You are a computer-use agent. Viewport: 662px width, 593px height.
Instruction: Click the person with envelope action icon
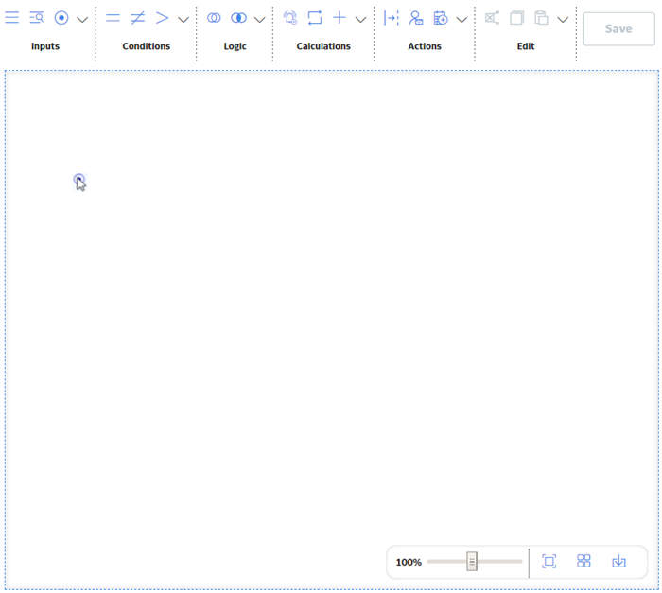pyautogui.click(x=416, y=18)
